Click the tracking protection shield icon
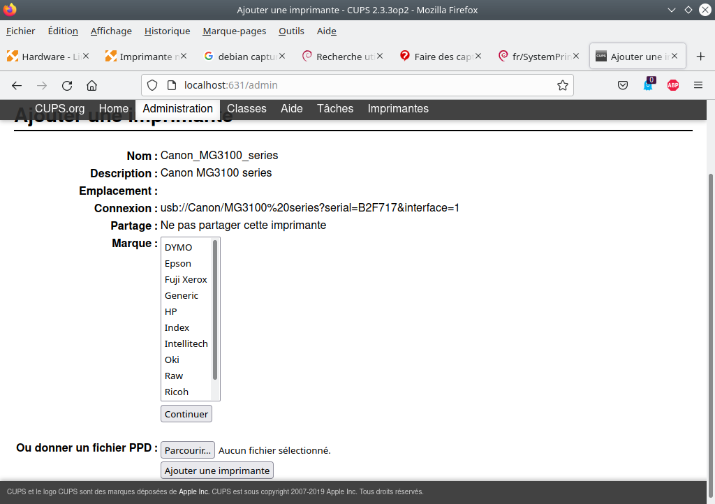 153,85
